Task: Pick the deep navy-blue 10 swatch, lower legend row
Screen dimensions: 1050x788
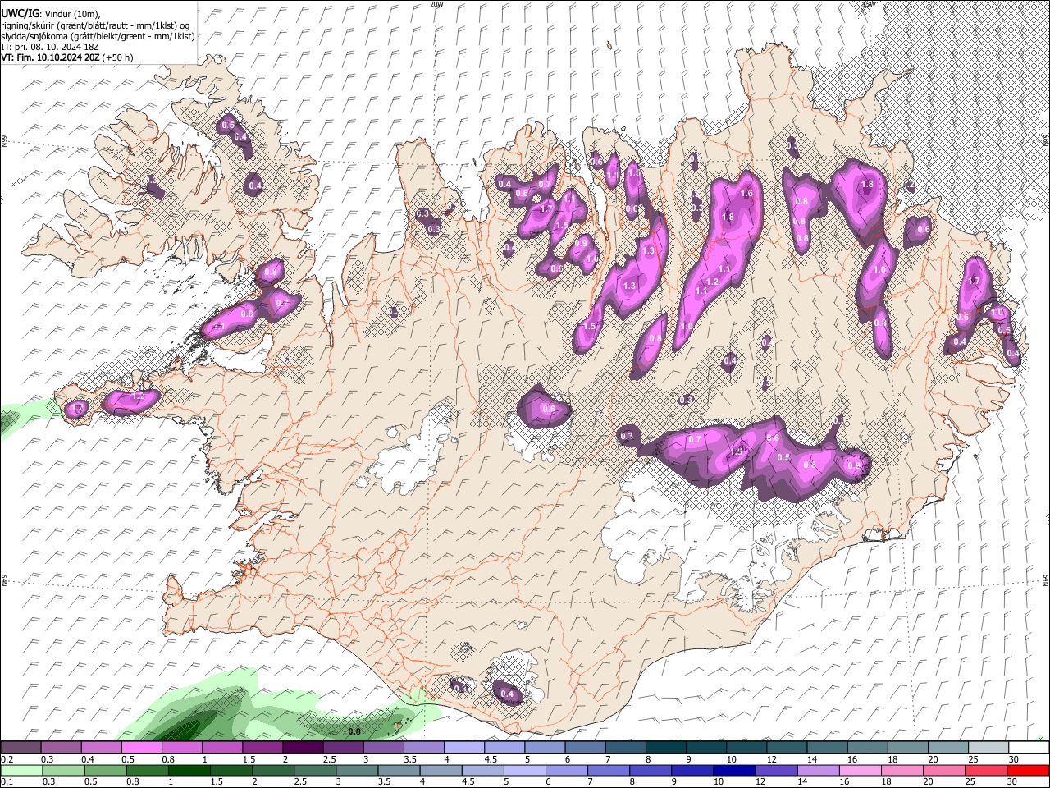Action: (x=734, y=771)
